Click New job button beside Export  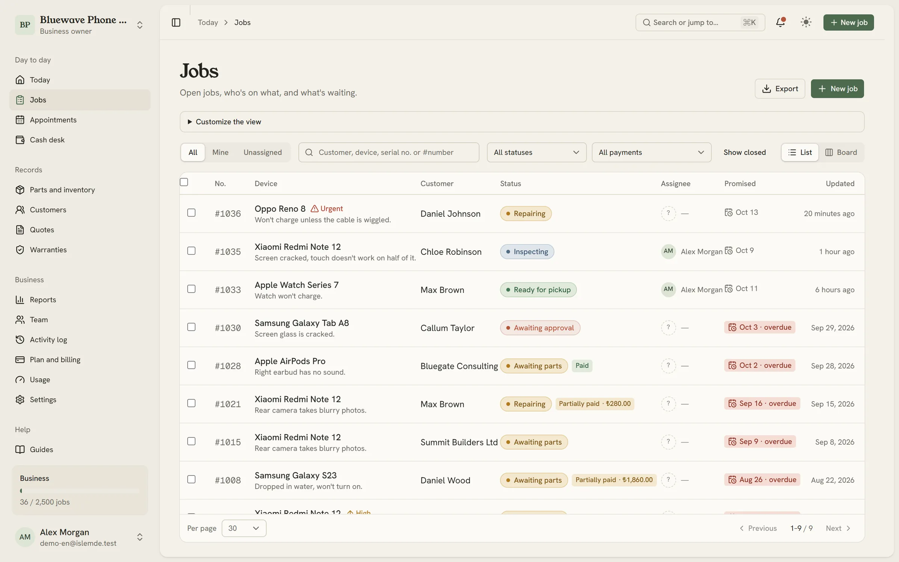(x=837, y=89)
